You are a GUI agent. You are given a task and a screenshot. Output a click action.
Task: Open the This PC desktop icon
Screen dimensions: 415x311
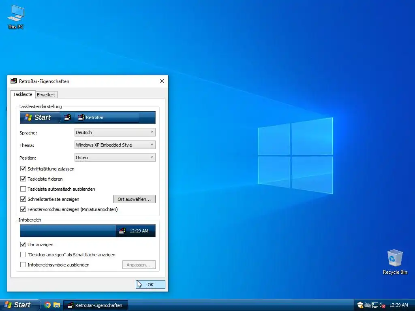point(16,17)
